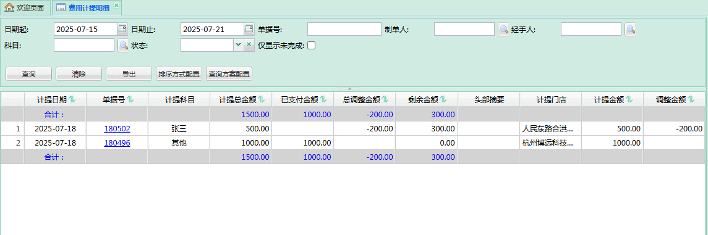708x235 pixels.
Task: Open calendar picker for 日期止
Action: coord(249,29)
